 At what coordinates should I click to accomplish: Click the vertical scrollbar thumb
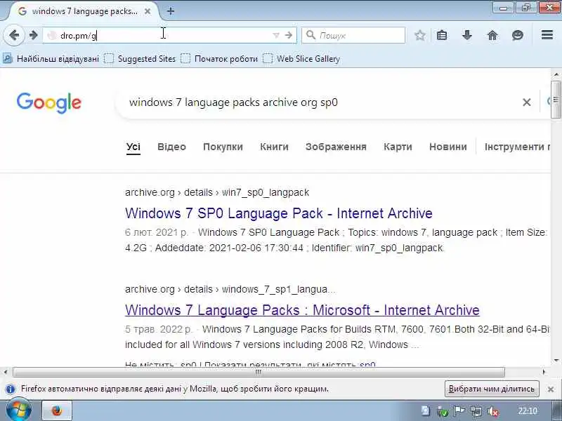556,100
